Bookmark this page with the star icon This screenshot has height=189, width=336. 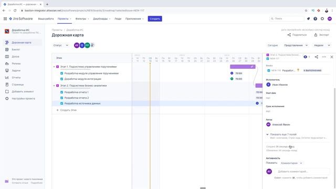(306, 10)
